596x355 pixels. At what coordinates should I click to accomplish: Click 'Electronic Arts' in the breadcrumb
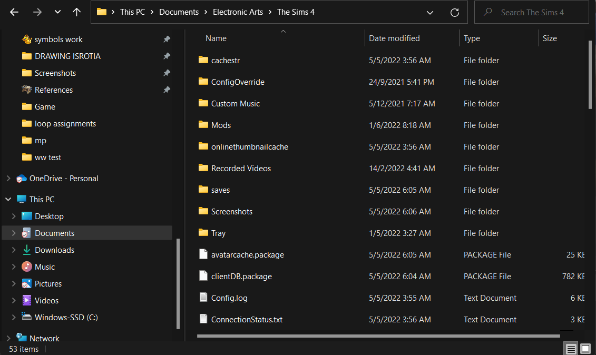tap(238, 12)
